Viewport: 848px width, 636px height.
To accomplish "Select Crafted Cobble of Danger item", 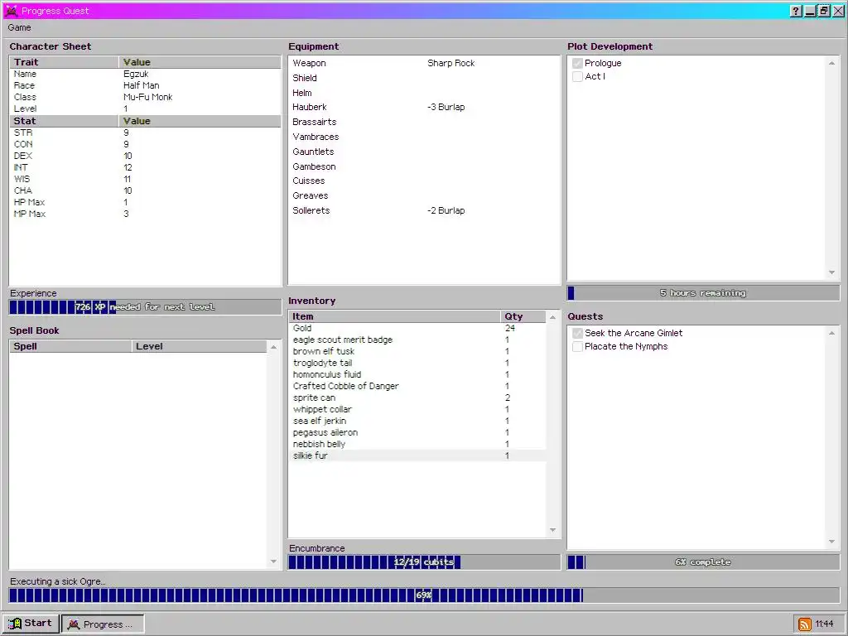I will [417, 386].
